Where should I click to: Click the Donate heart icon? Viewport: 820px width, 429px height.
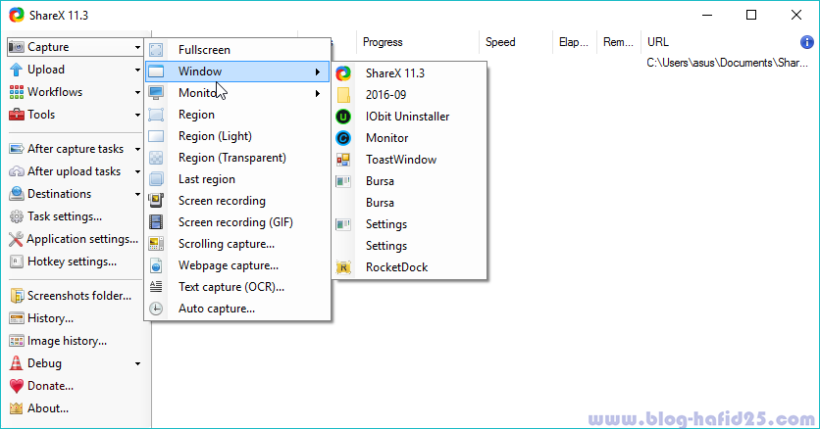[x=17, y=386]
